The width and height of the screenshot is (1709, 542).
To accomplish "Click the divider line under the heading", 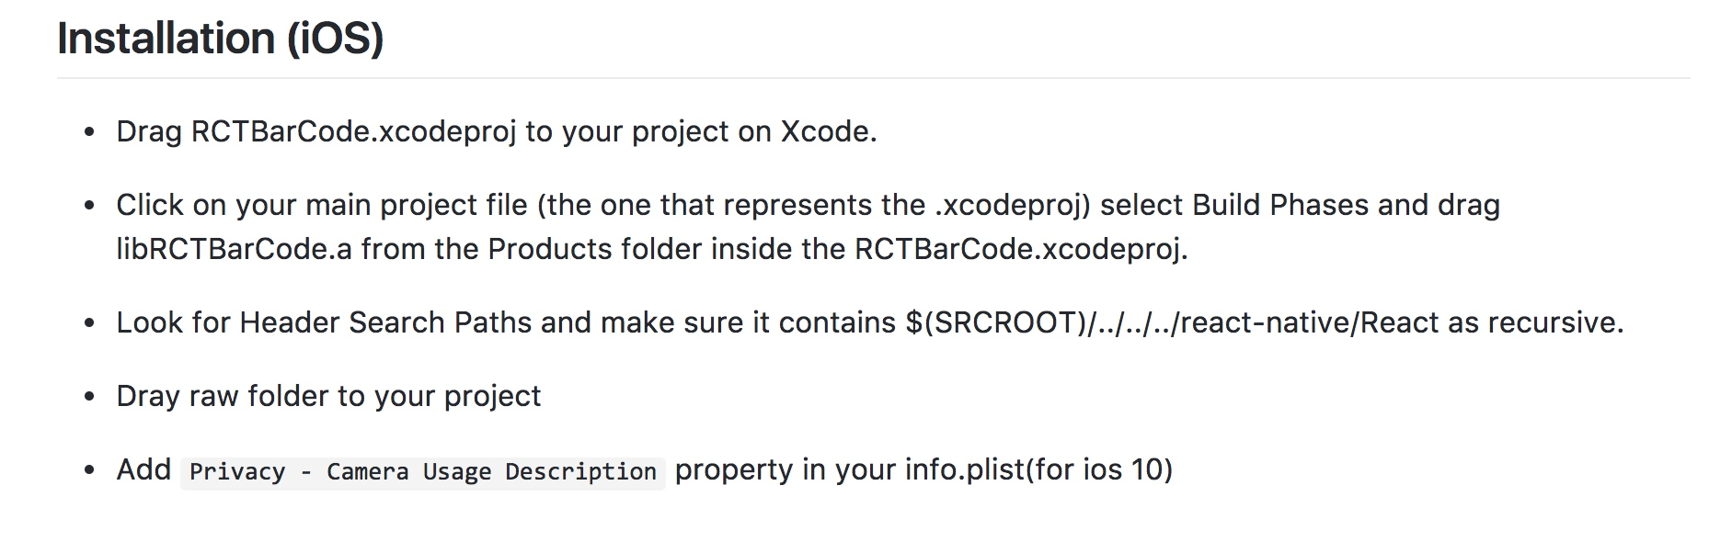I will pos(872,78).
